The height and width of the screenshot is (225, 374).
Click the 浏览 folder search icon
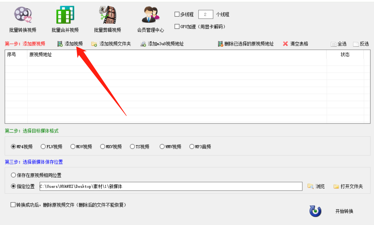(310, 186)
